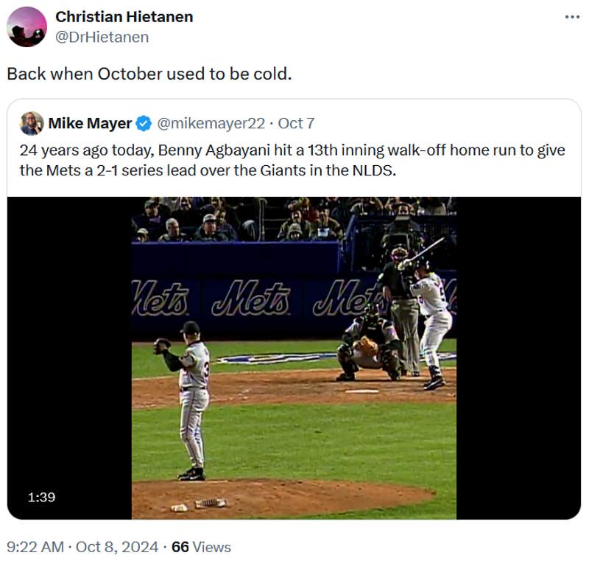The image size is (589, 561).
Task: Click the pitcher in the video frame
Action: (x=191, y=398)
